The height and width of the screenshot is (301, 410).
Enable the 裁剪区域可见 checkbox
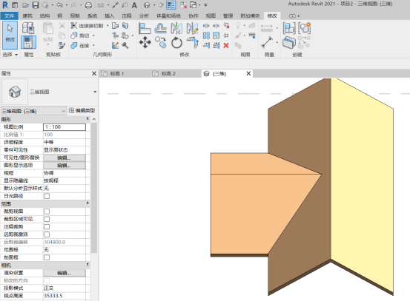(x=47, y=219)
